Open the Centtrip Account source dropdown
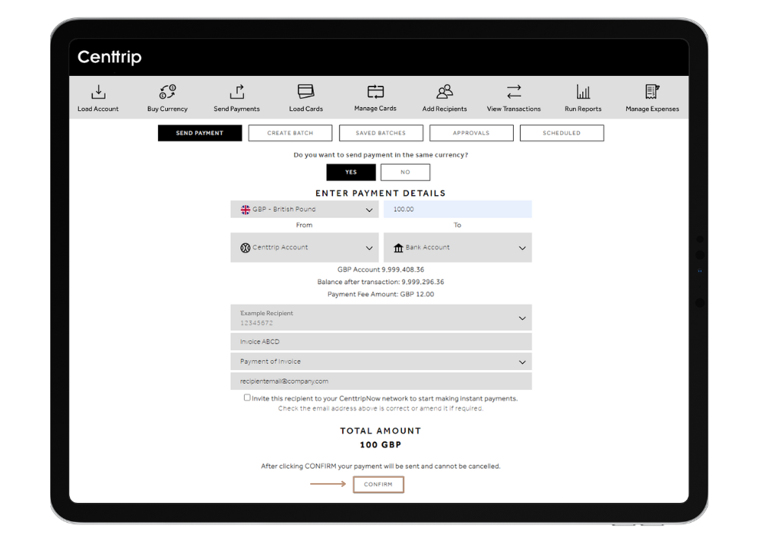The image size is (760, 547). coord(304,248)
